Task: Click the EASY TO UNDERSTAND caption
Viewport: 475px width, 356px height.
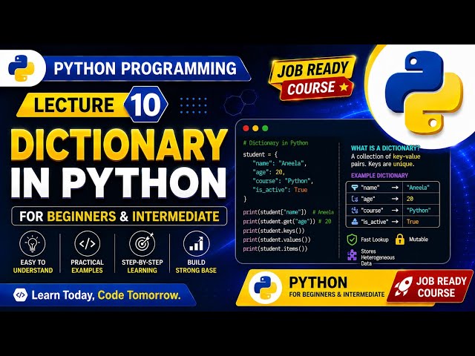Action: tap(33, 266)
